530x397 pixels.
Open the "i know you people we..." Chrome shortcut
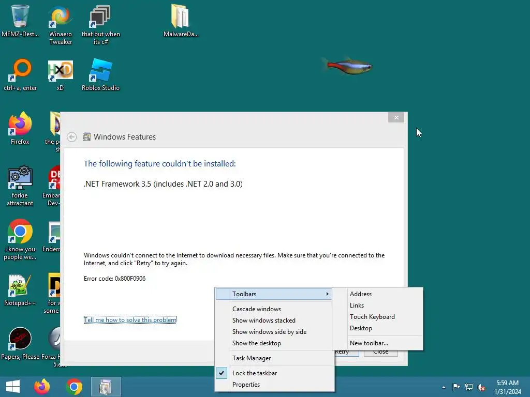pos(20,240)
